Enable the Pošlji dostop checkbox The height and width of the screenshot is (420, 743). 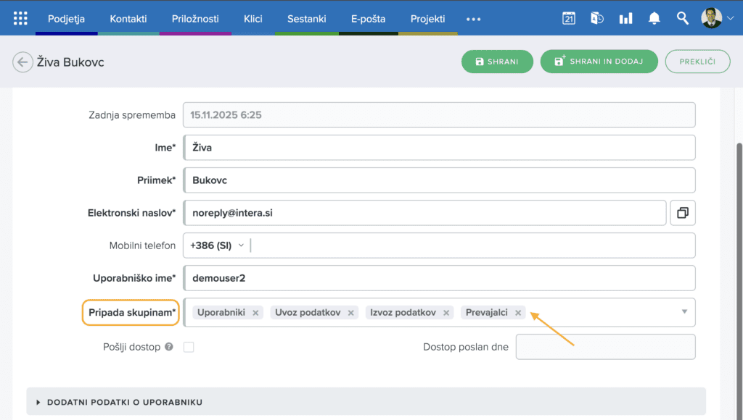pos(189,347)
